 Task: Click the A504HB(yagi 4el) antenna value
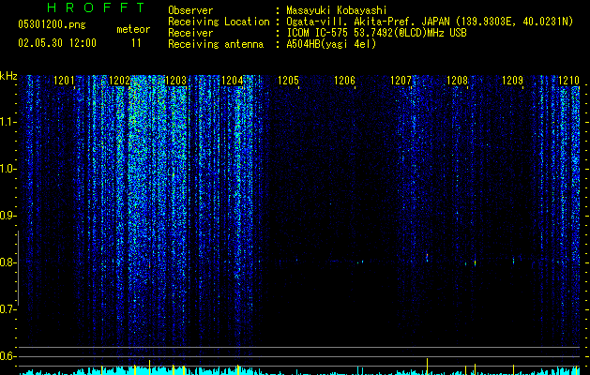[331, 44]
